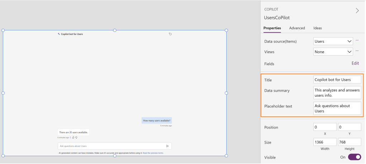Viewport: 366px width, 164px height.
Task: Expand the Views dropdown showing None
Action: coord(333,52)
